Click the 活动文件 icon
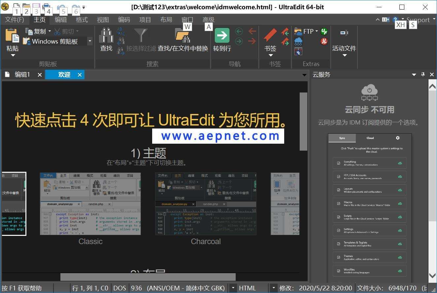Viewport: 437px width, 293px height. (x=344, y=33)
